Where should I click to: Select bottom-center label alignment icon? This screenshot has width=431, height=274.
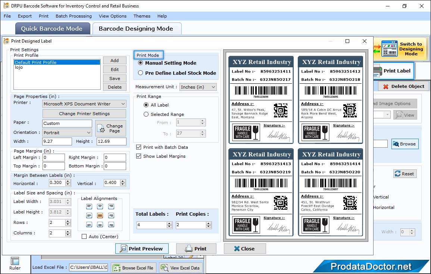[x=100, y=225]
